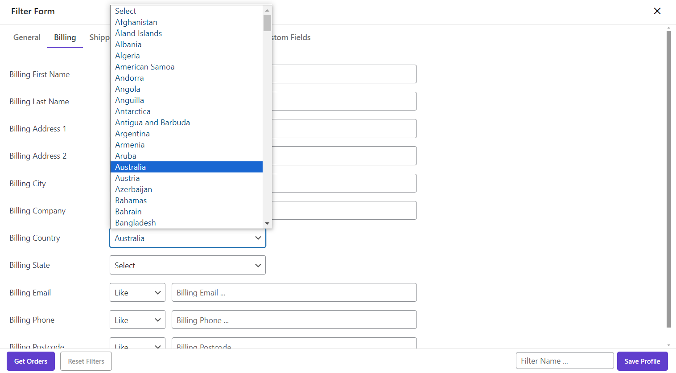Select the Billing tab
The width and height of the screenshot is (676, 373).
65,37
